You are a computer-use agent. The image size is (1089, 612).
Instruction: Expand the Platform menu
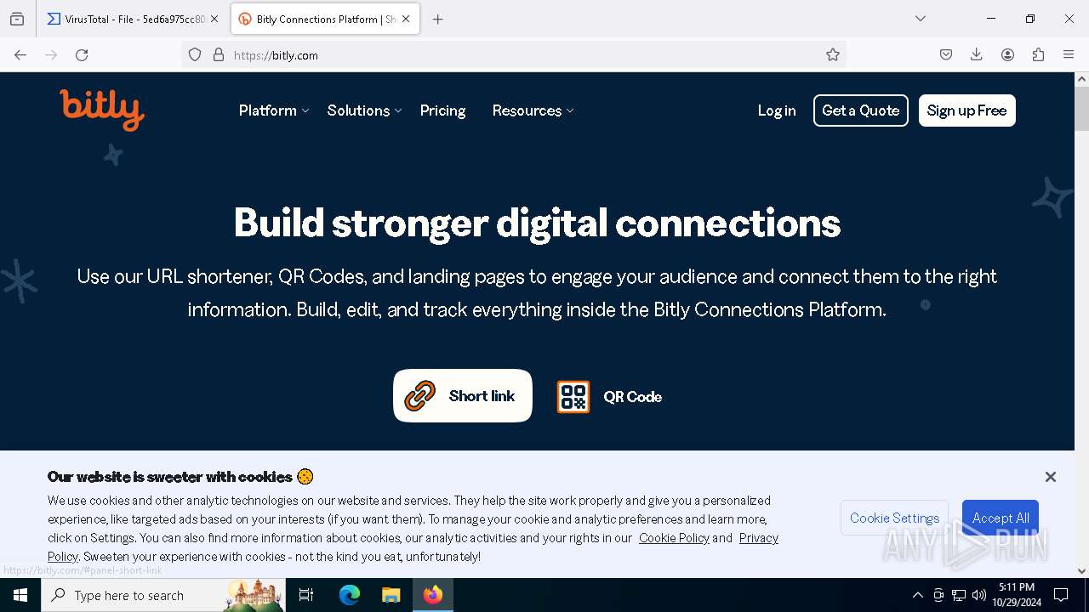click(x=274, y=110)
